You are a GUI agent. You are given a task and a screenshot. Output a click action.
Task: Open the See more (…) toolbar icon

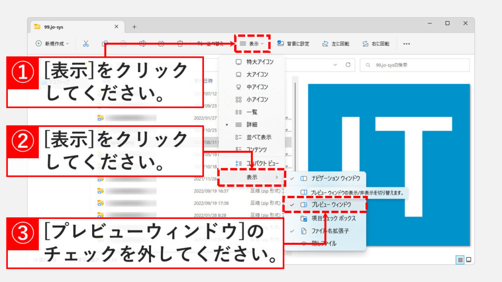point(406,44)
